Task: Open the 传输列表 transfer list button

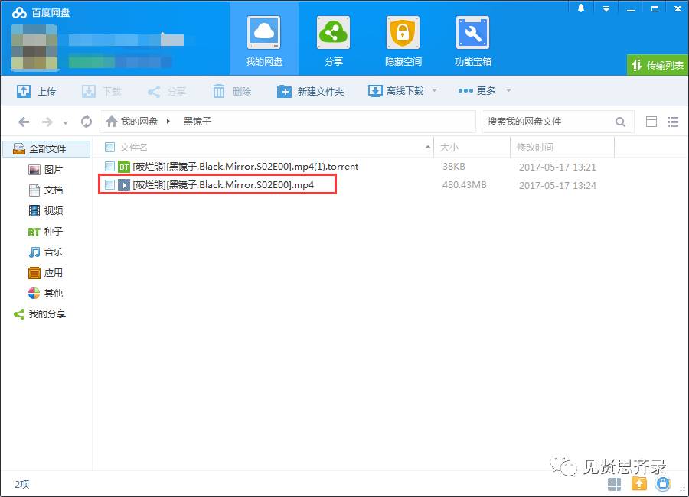Action: click(658, 66)
